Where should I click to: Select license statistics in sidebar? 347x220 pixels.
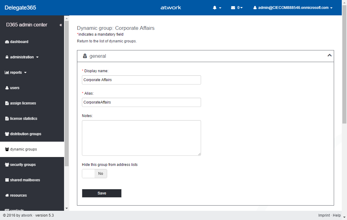(23, 119)
